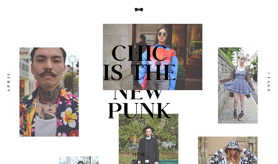Click the green round sunglasses on woman
278x164 pixels.
coord(162,34)
